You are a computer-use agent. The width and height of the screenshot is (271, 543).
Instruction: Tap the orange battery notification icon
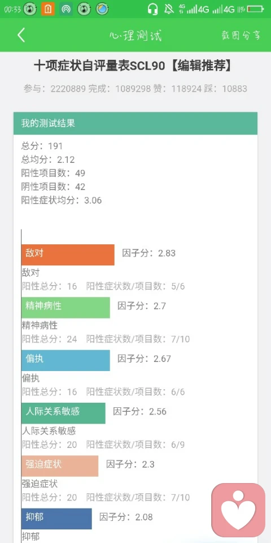(48, 9)
